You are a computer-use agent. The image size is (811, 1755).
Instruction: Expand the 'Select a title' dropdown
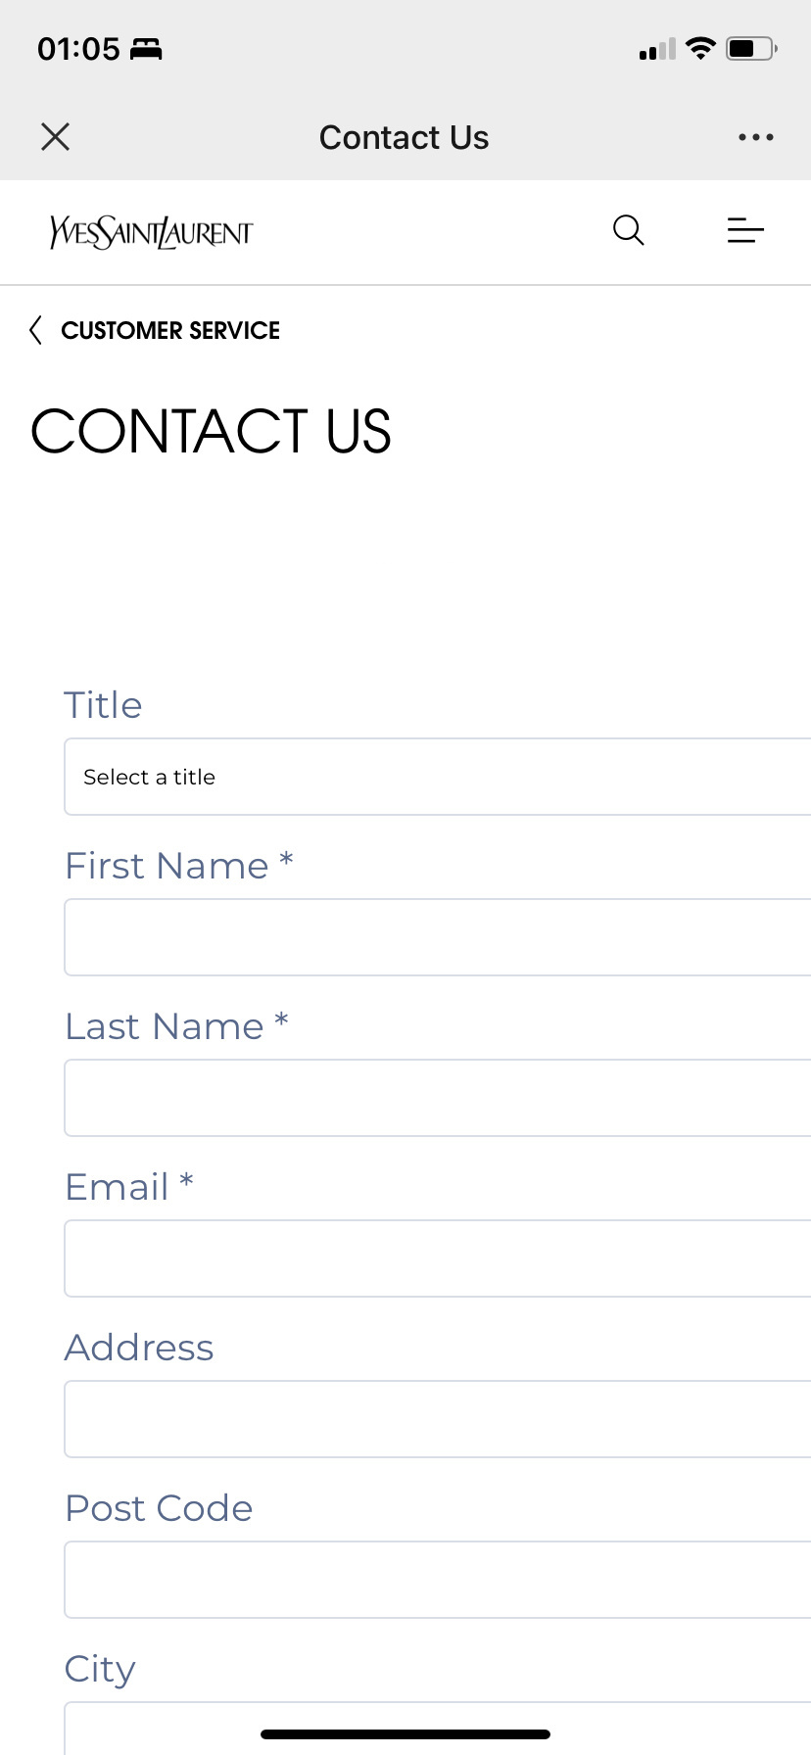point(438,777)
